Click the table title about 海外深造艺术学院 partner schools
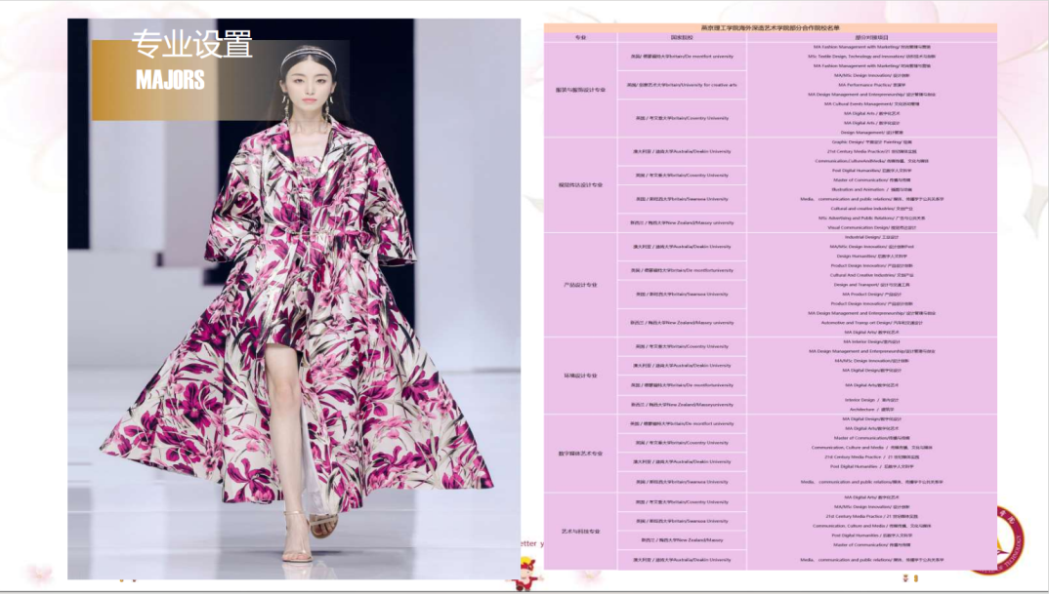Screen dimensions: 1049x594 770,28
